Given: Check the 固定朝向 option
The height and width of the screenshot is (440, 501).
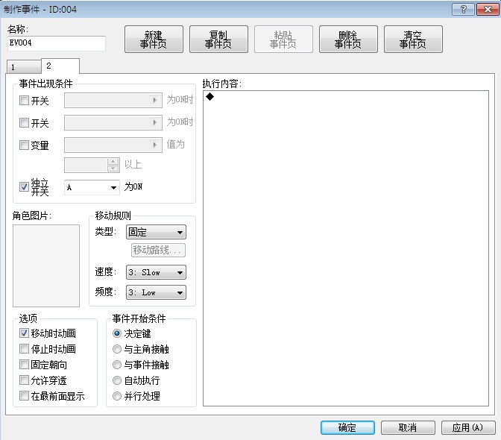Looking at the screenshot, I should click(24, 365).
